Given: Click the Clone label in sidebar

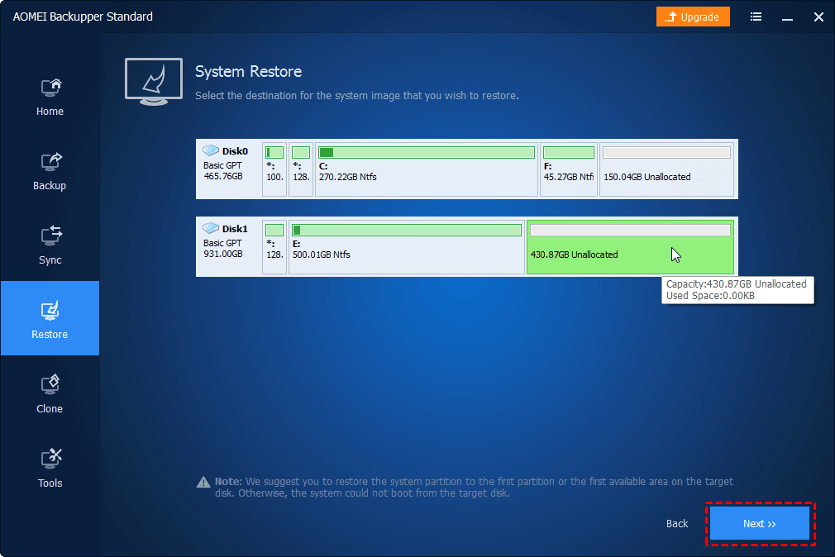Looking at the screenshot, I should (50, 409).
